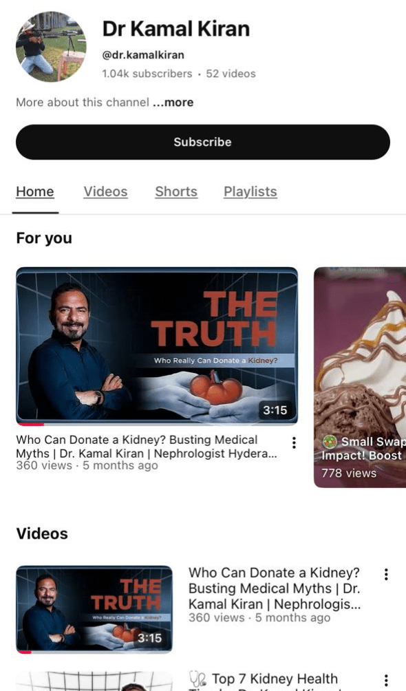Open the Shorts tab
406x691 pixels.
point(176,192)
